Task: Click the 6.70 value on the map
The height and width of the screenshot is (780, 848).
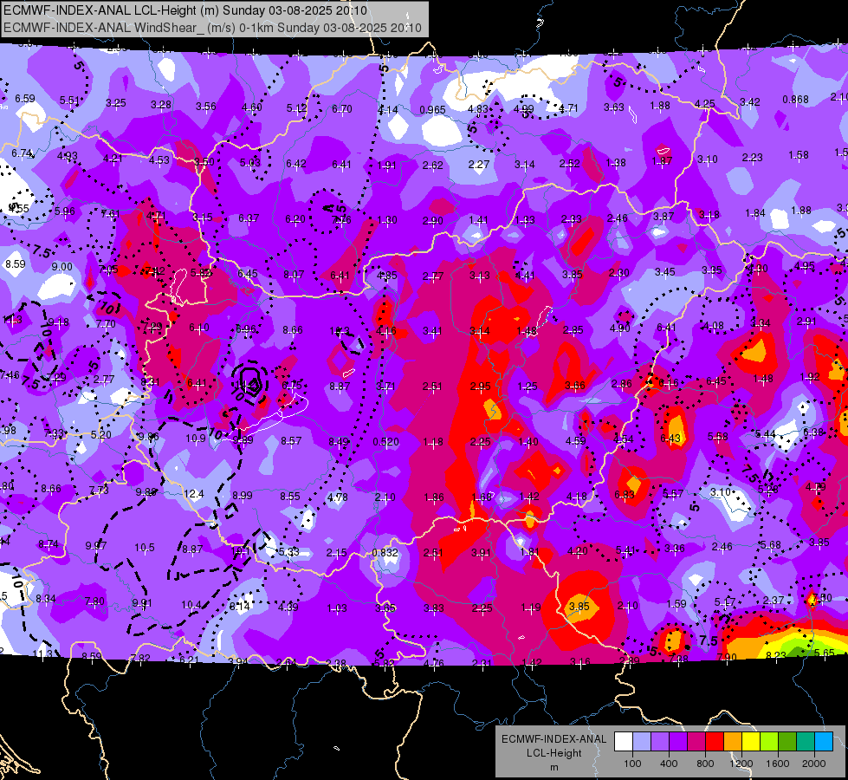Action: tap(342, 109)
